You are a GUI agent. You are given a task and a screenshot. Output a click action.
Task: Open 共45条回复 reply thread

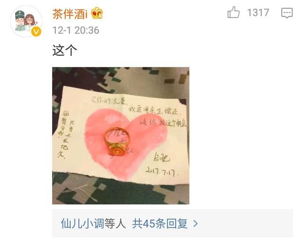(x=160, y=224)
